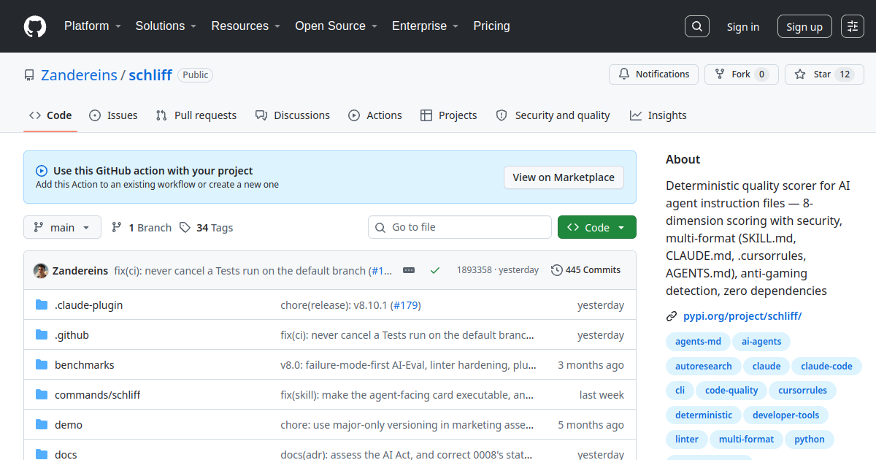The height and width of the screenshot is (460, 876).
Task: Switch to the Issues tab
Action: (x=113, y=115)
